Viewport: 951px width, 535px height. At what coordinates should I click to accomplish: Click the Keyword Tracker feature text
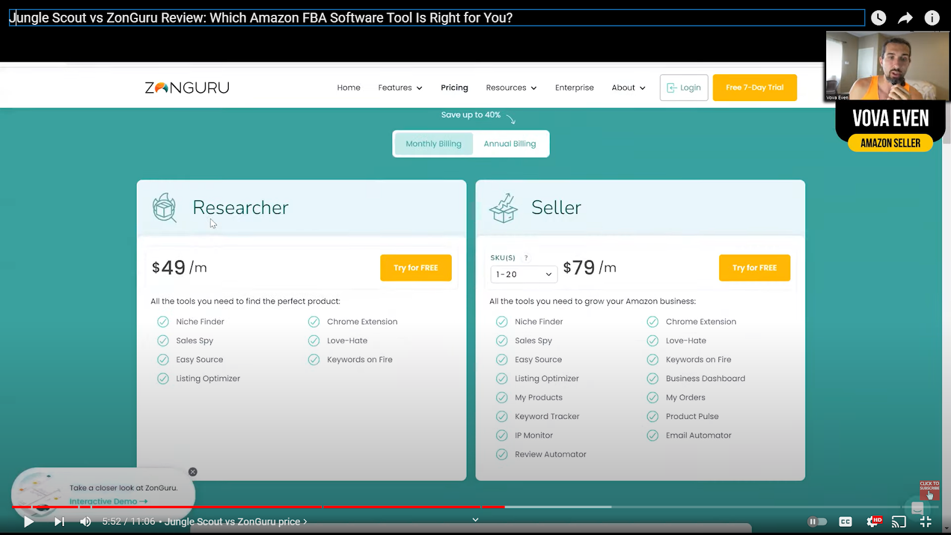click(547, 417)
